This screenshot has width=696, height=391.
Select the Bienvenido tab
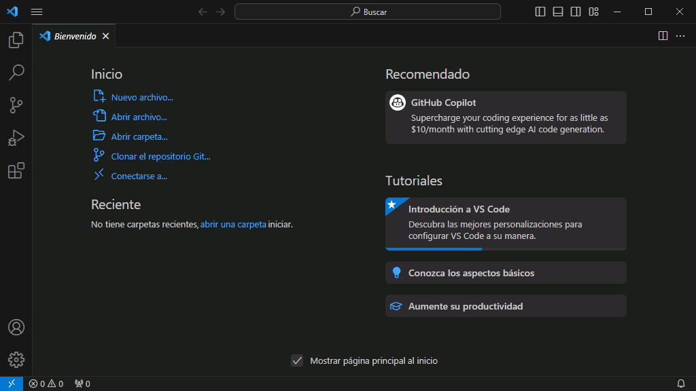tap(73, 36)
